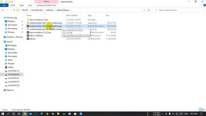Open pinned Pictures under Quick access

click(11, 32)
